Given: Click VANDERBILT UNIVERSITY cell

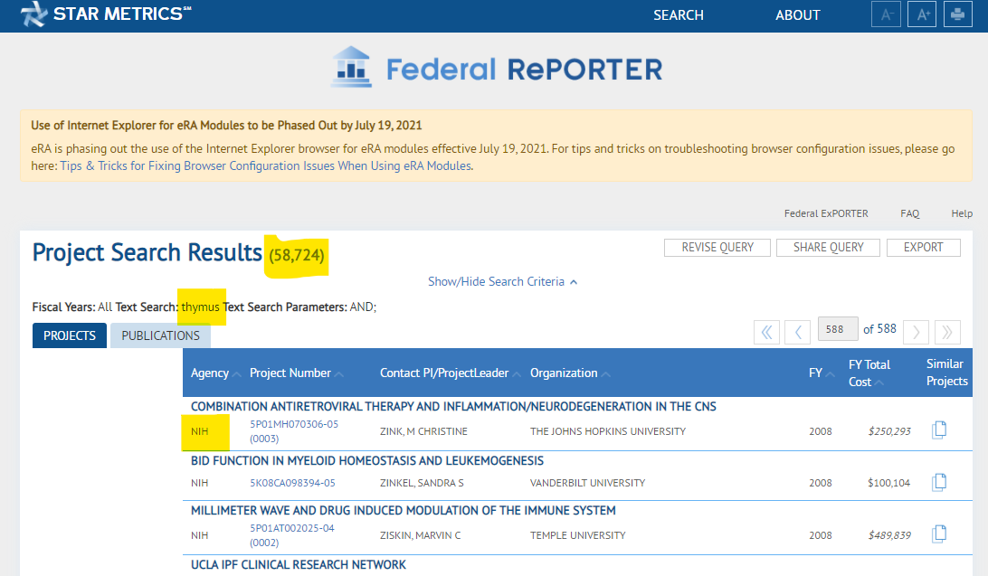Looking at the screenshot, I should point(587,483).
